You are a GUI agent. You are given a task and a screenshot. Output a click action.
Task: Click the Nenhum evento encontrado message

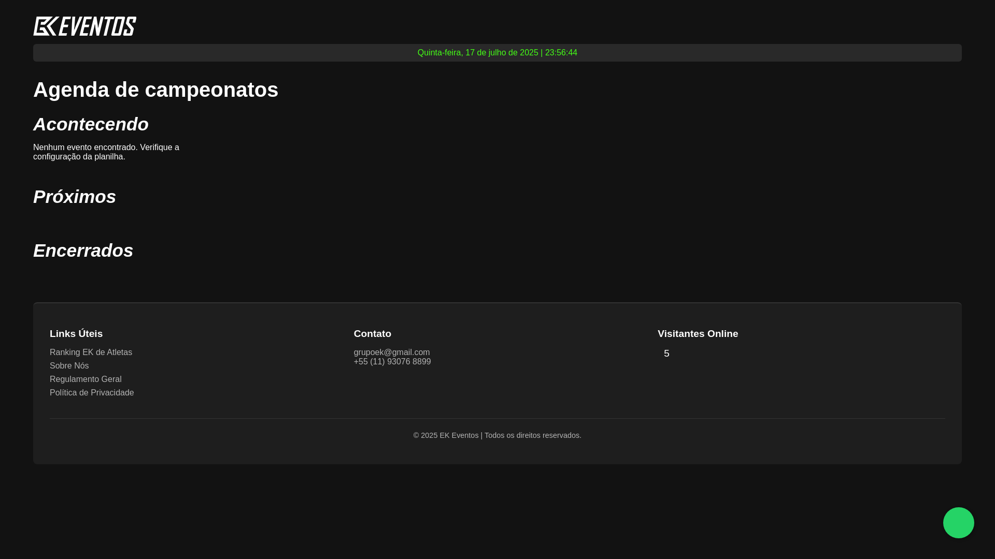pyautogui.click(x=106, y=152)
